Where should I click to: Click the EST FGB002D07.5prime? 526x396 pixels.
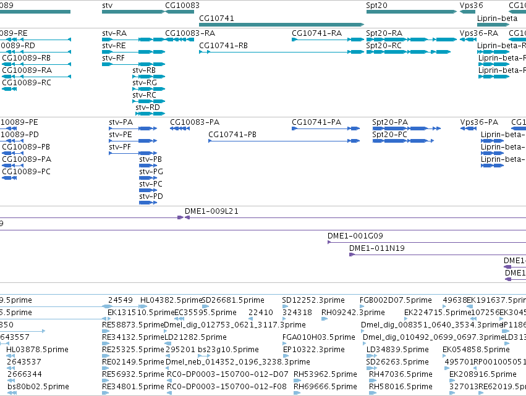(396, 300)
